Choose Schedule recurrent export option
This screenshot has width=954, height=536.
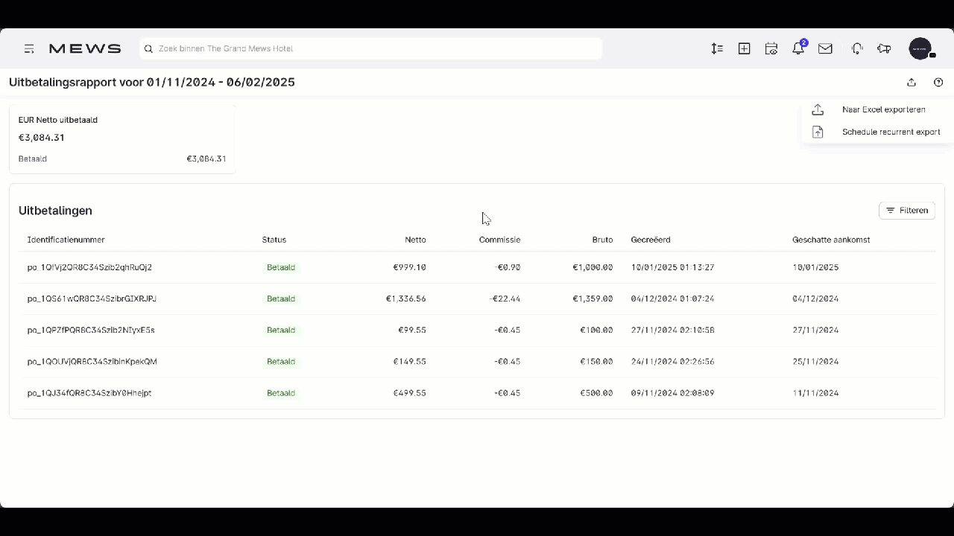(891, 132)
